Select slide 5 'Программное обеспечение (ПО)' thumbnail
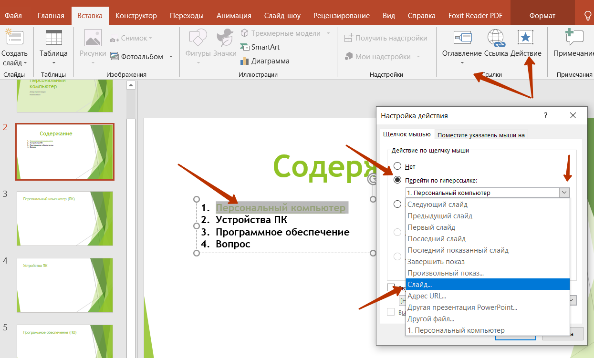Screen dimensions: 594x358 click(65, 341)
